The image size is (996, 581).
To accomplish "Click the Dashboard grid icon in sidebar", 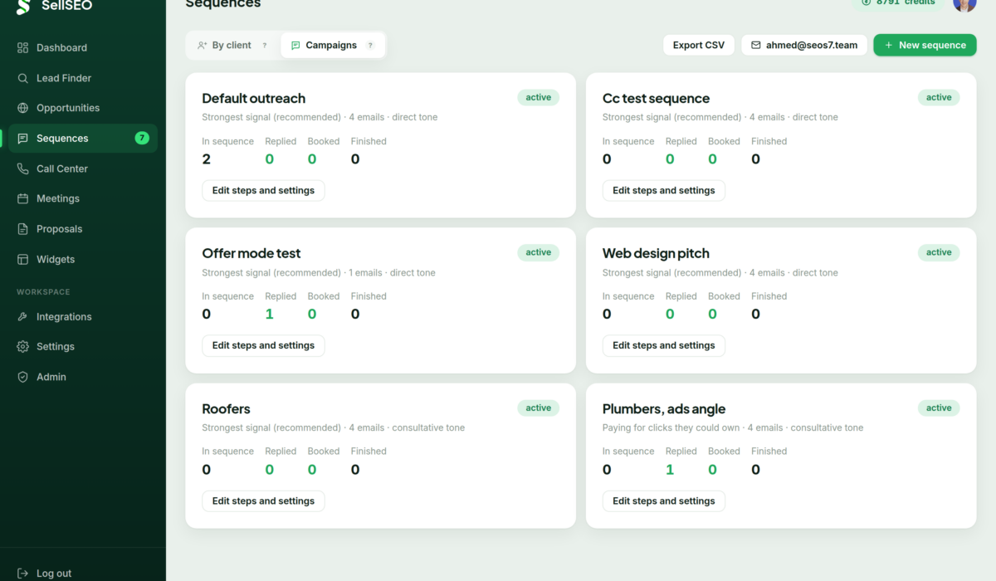I will (x=22, y=48).
